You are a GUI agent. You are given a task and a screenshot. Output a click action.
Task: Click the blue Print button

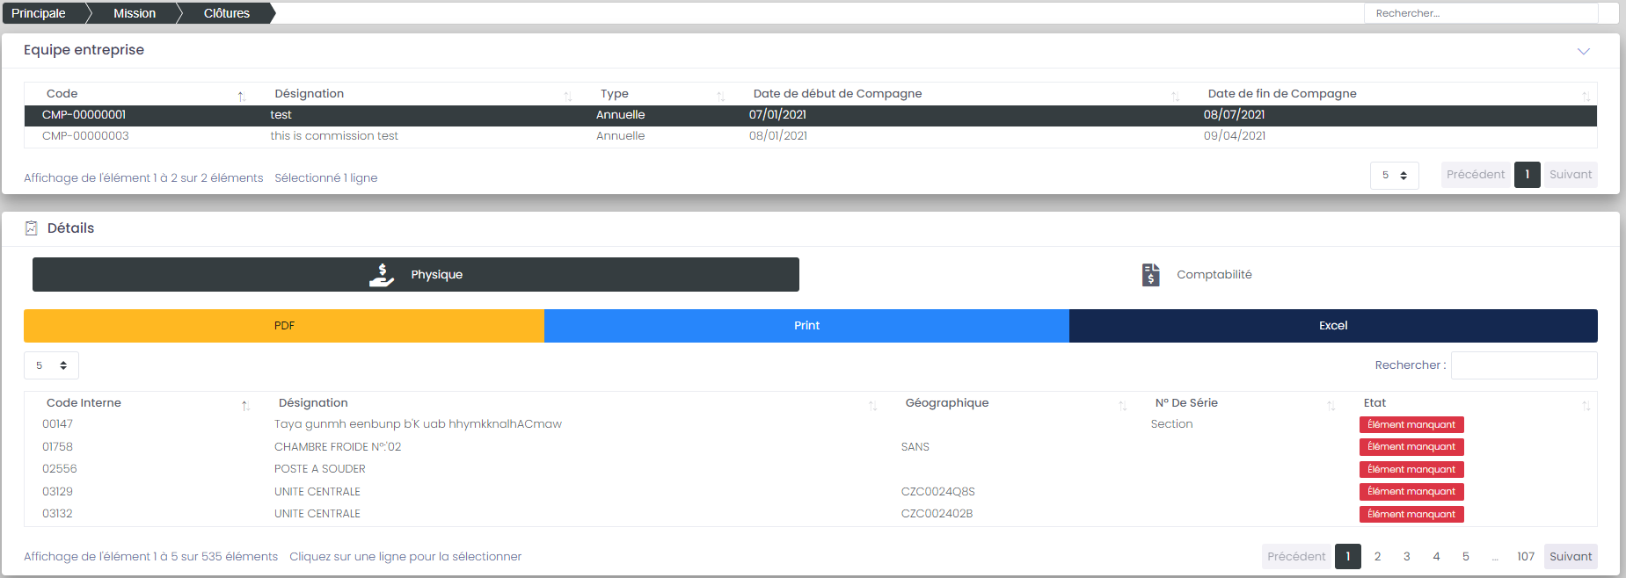[x=806, y=326]
